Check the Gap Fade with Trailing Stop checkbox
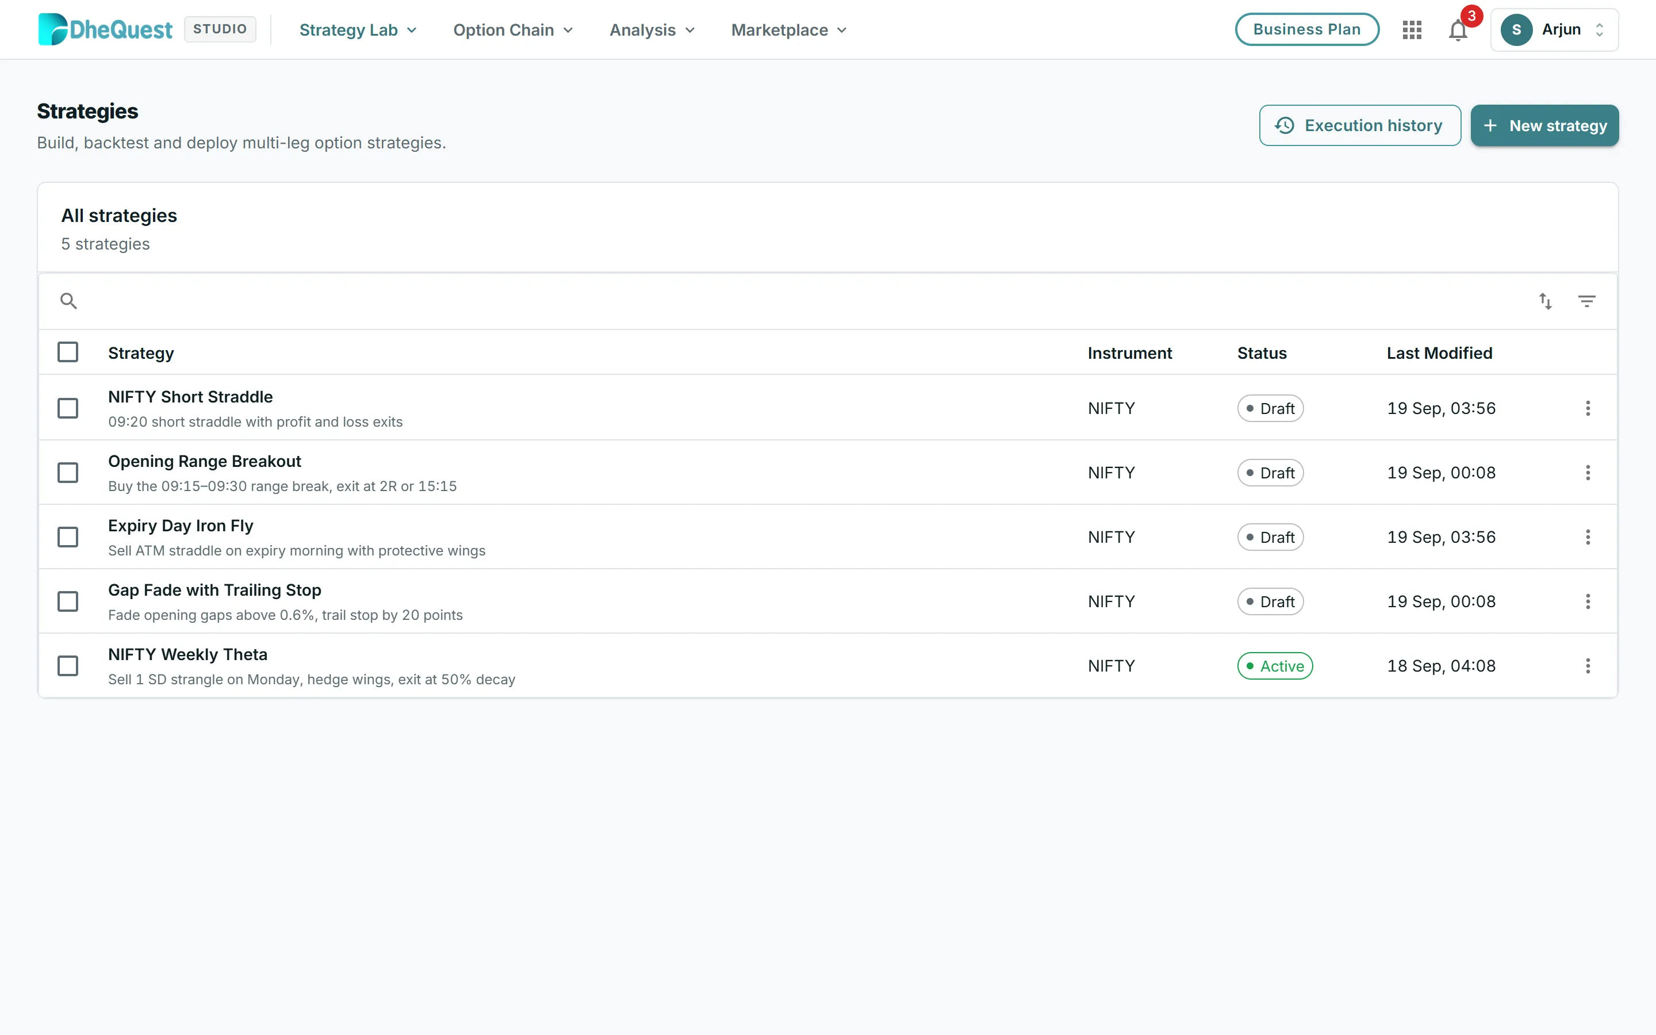Viewport: 1656px width, 1035px height. click(x=68, y=601)
